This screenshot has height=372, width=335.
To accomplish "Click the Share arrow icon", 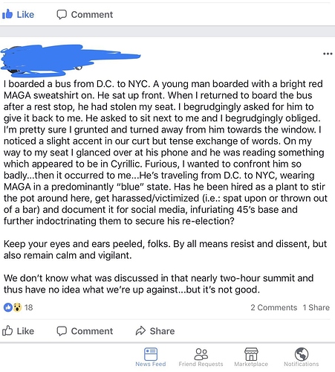I will pos(140,331).
